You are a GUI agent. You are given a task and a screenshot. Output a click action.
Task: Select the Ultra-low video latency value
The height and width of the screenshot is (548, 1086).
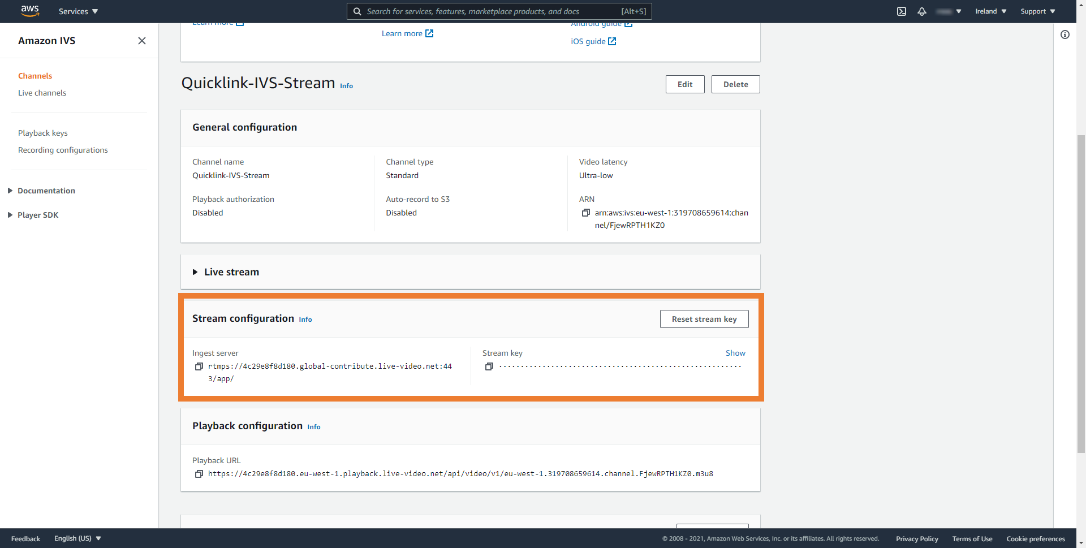(x=596, y=175)
